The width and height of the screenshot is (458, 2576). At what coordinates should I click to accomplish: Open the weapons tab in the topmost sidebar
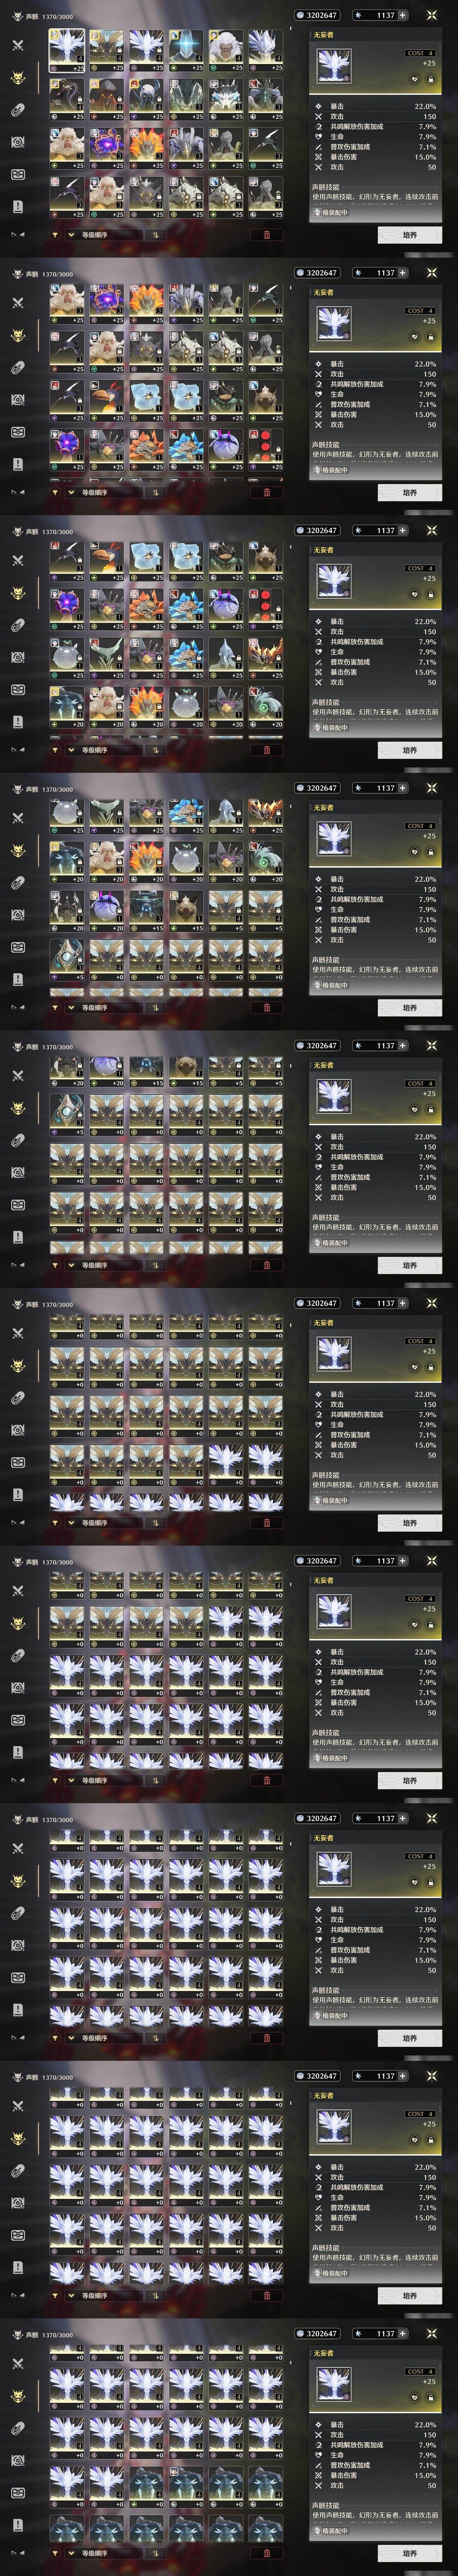17,45
